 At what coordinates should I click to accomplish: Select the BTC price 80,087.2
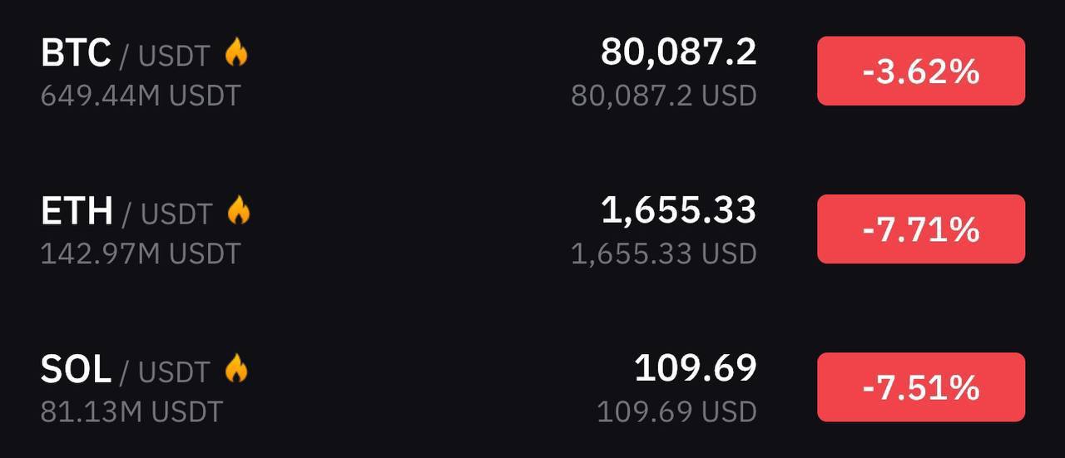pyautogui.click(x=679, y=52)
